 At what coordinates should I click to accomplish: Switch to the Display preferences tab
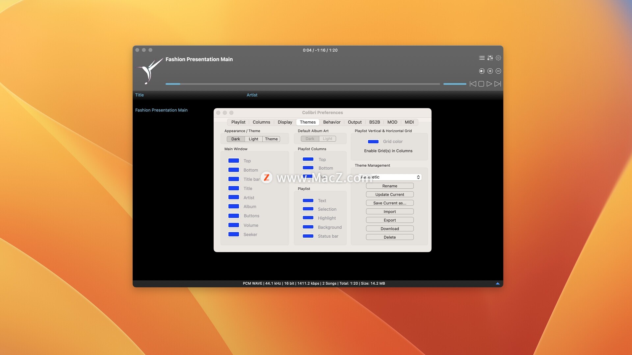click(285, 122)
